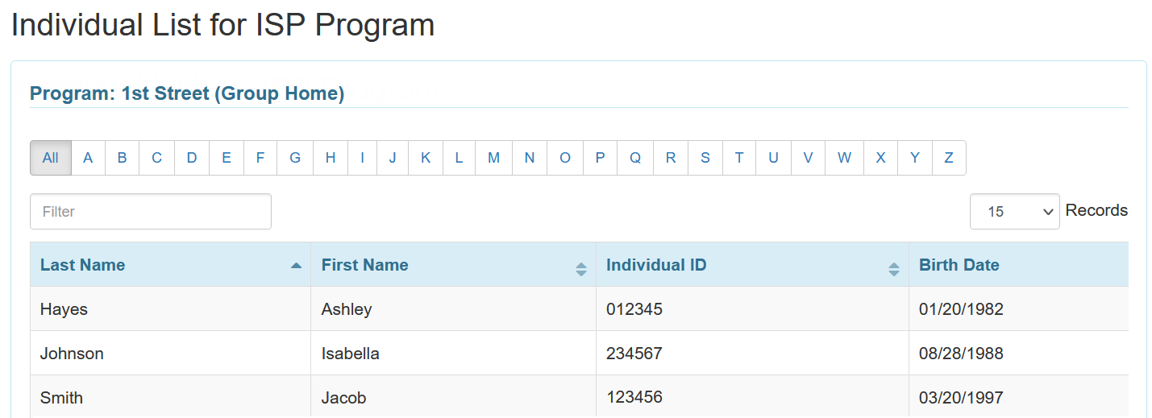Filter individuals by letter S
The height and width of the screenshot is (418, 1152).
[x=705, y=158]
